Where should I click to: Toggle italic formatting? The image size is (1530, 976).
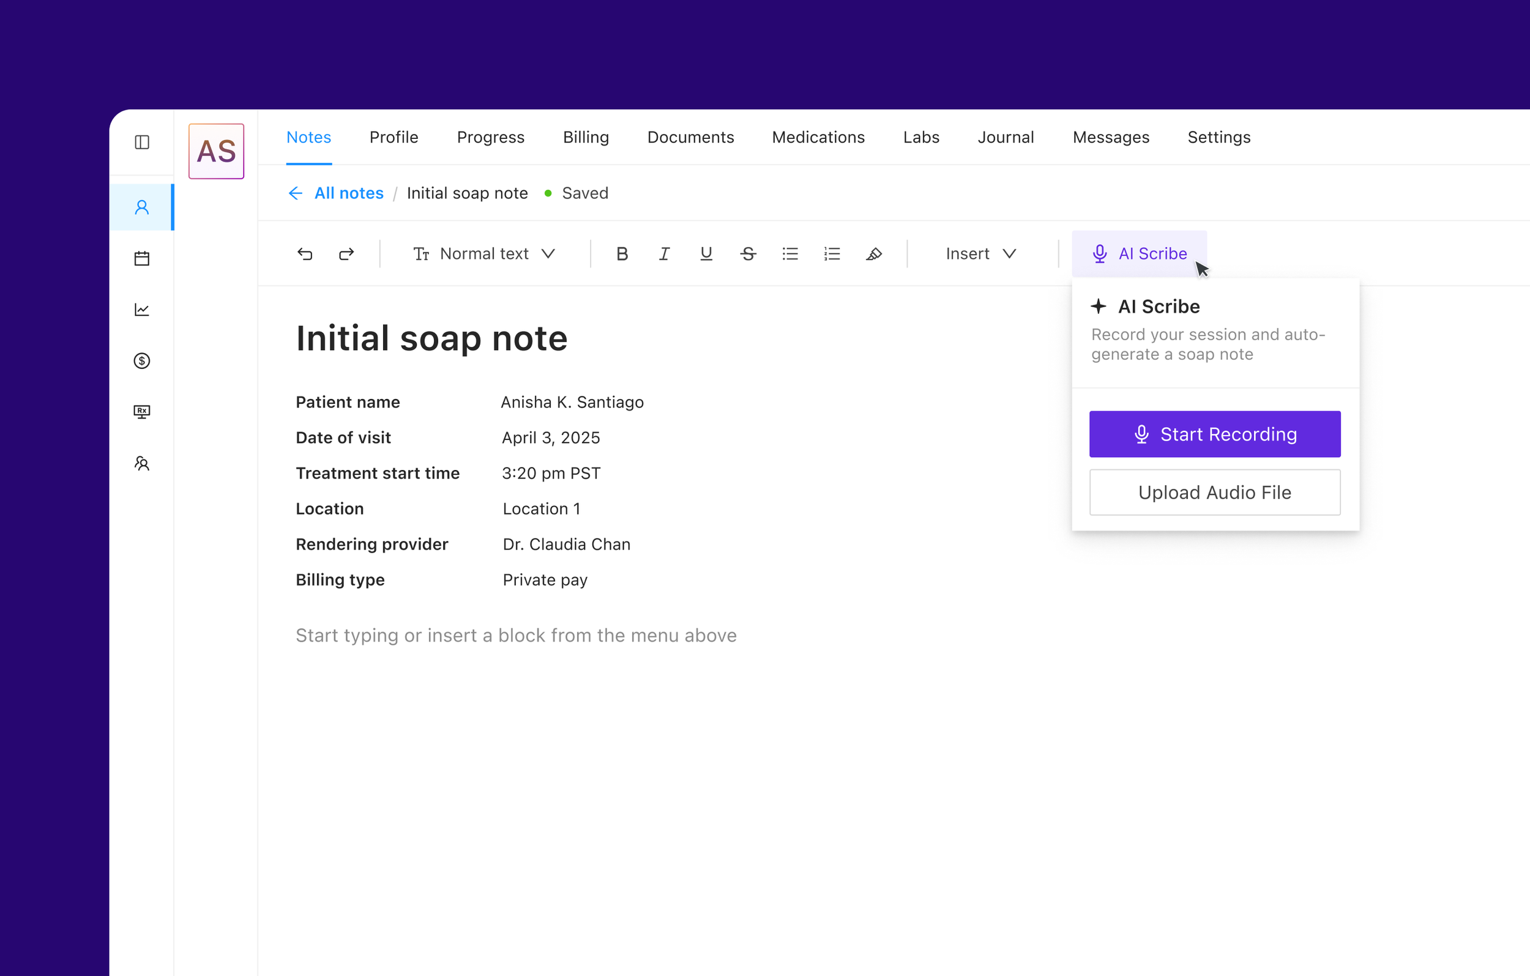click(664, 254)
